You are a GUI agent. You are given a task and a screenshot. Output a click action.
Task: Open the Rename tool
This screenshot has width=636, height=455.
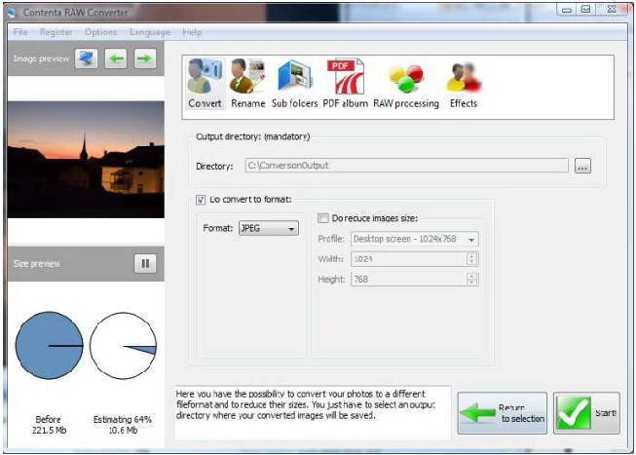[247, 84]
